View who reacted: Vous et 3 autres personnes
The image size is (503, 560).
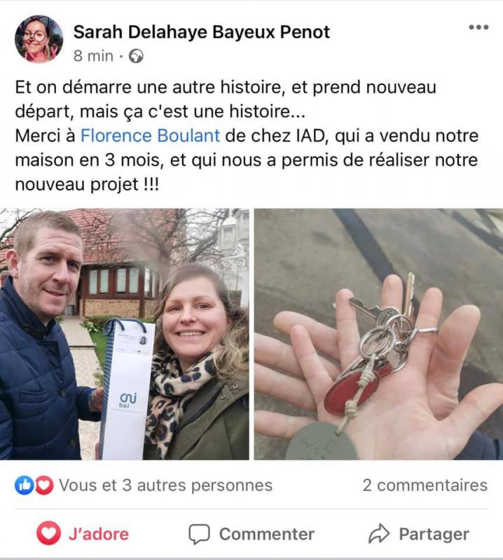click(165, 485)
